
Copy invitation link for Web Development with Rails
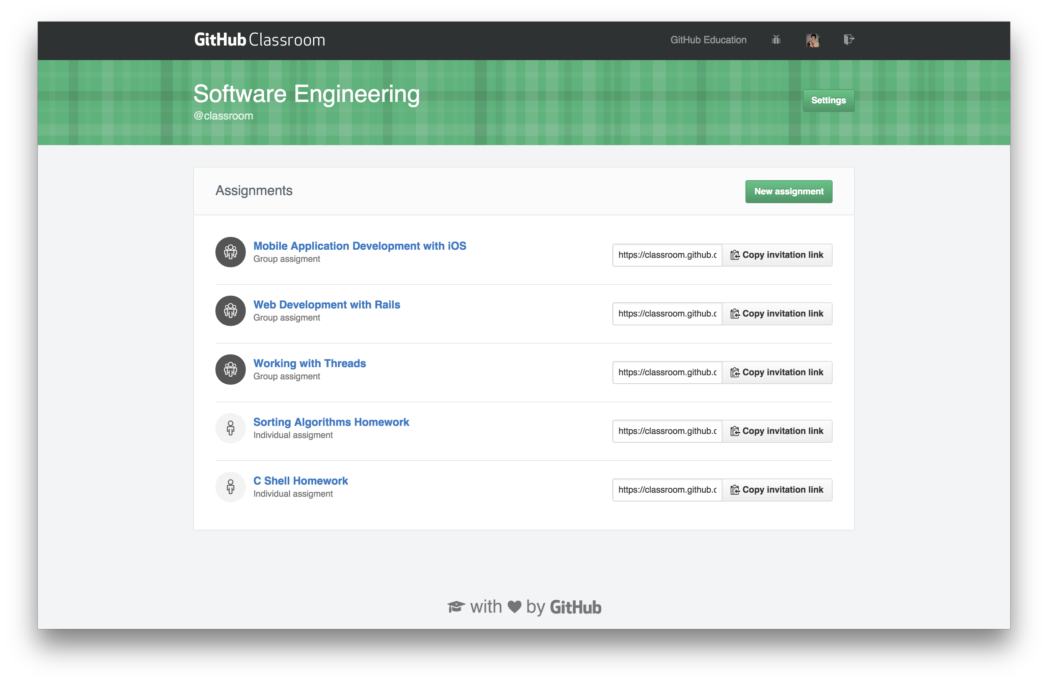click(776, 313)
